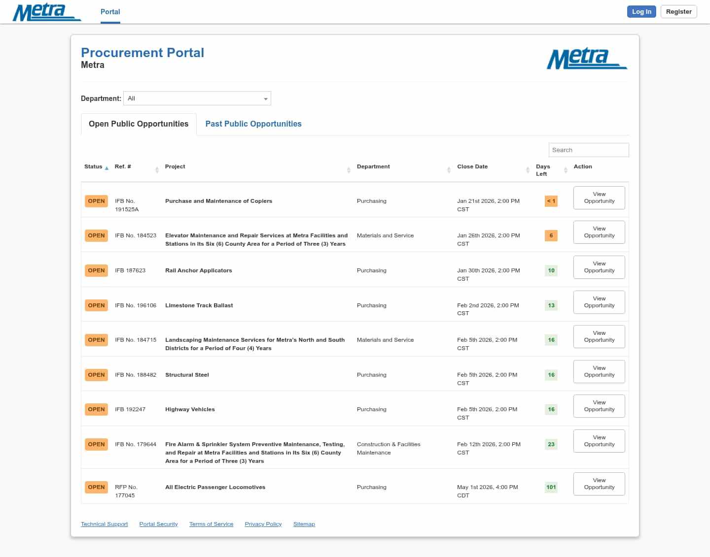
Task: Click the Metra logo in top navigation
Action: [x=46, y=12]
